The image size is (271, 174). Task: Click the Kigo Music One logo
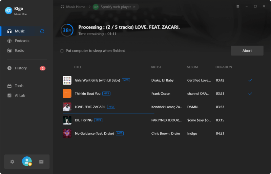[8, 11]
